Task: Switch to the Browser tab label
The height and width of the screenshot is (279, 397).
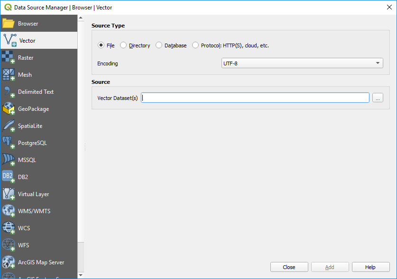Action: click(28, 24)
